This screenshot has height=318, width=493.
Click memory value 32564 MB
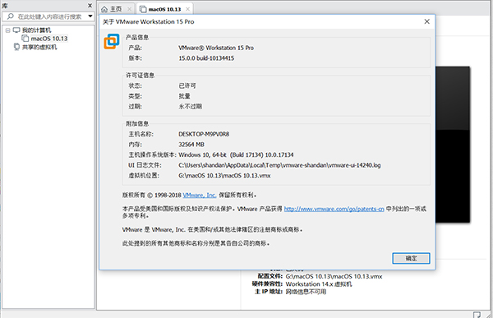[x=191, y=145]
